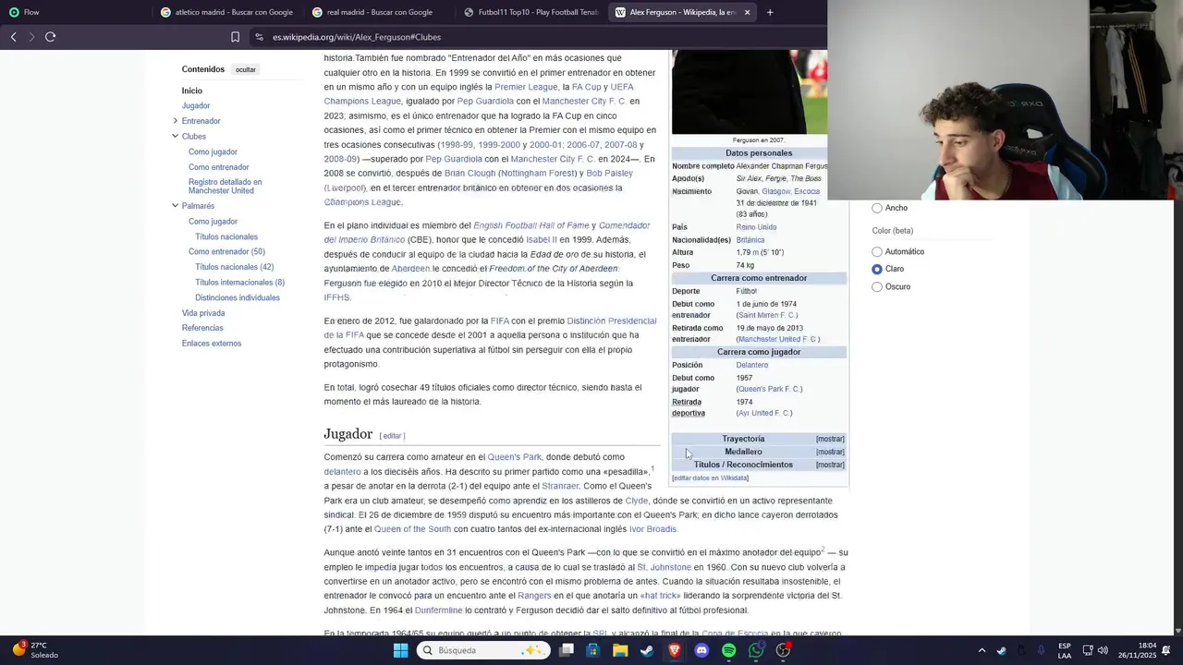This screenshot has height=665, width=1183.
Task: Open Task View on the taskbar
Action: coord(567,650)
